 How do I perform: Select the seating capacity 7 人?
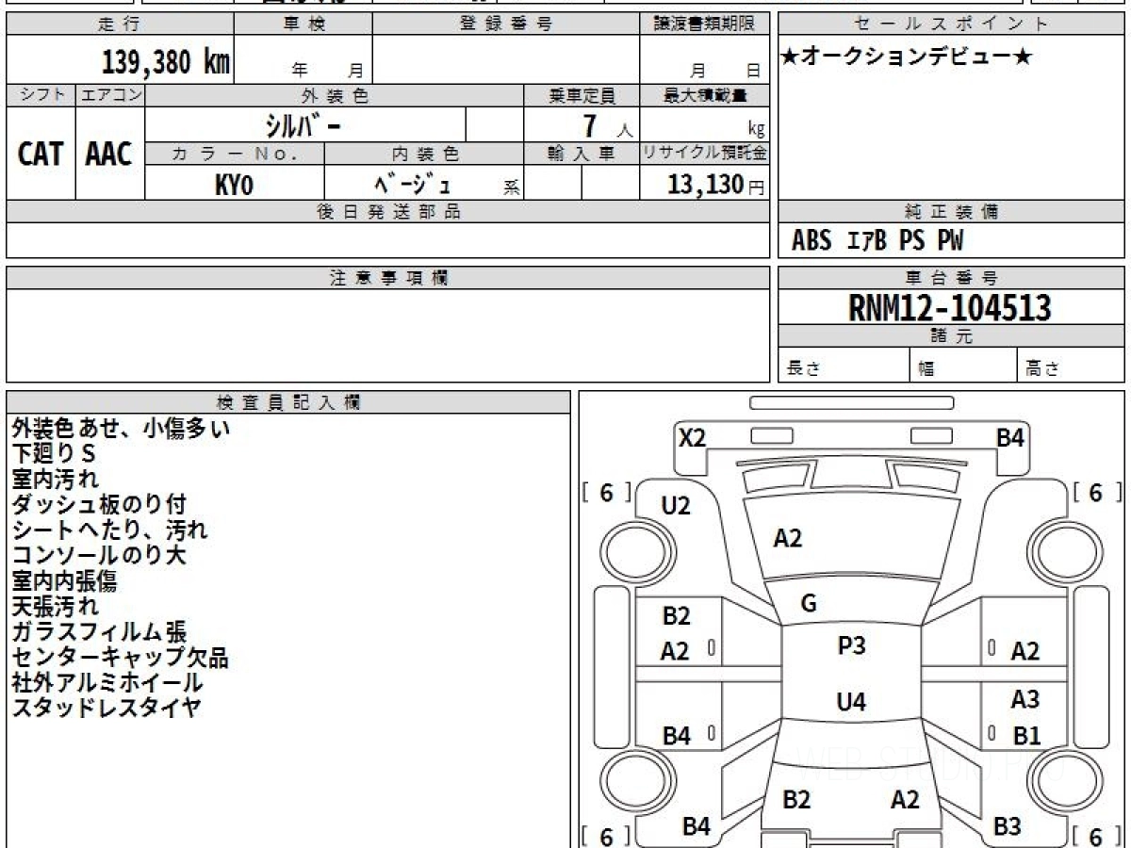[x=607, y=126]
